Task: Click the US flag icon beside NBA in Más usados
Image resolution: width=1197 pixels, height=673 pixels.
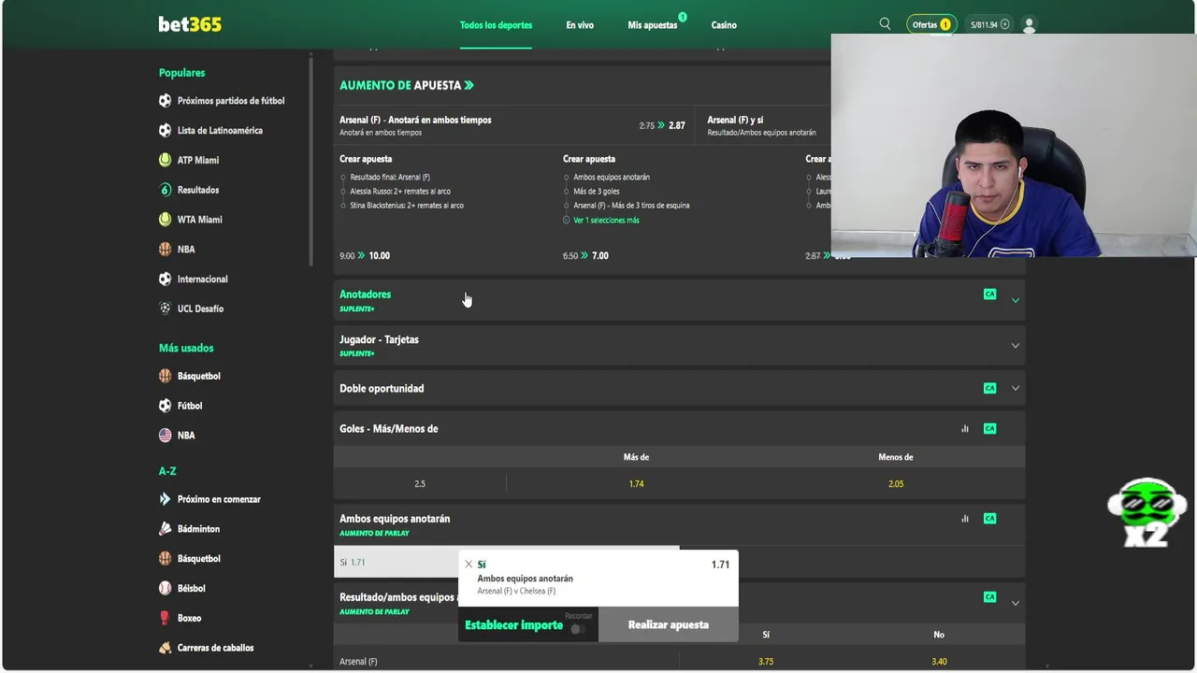Action: [x=166, y=436]
